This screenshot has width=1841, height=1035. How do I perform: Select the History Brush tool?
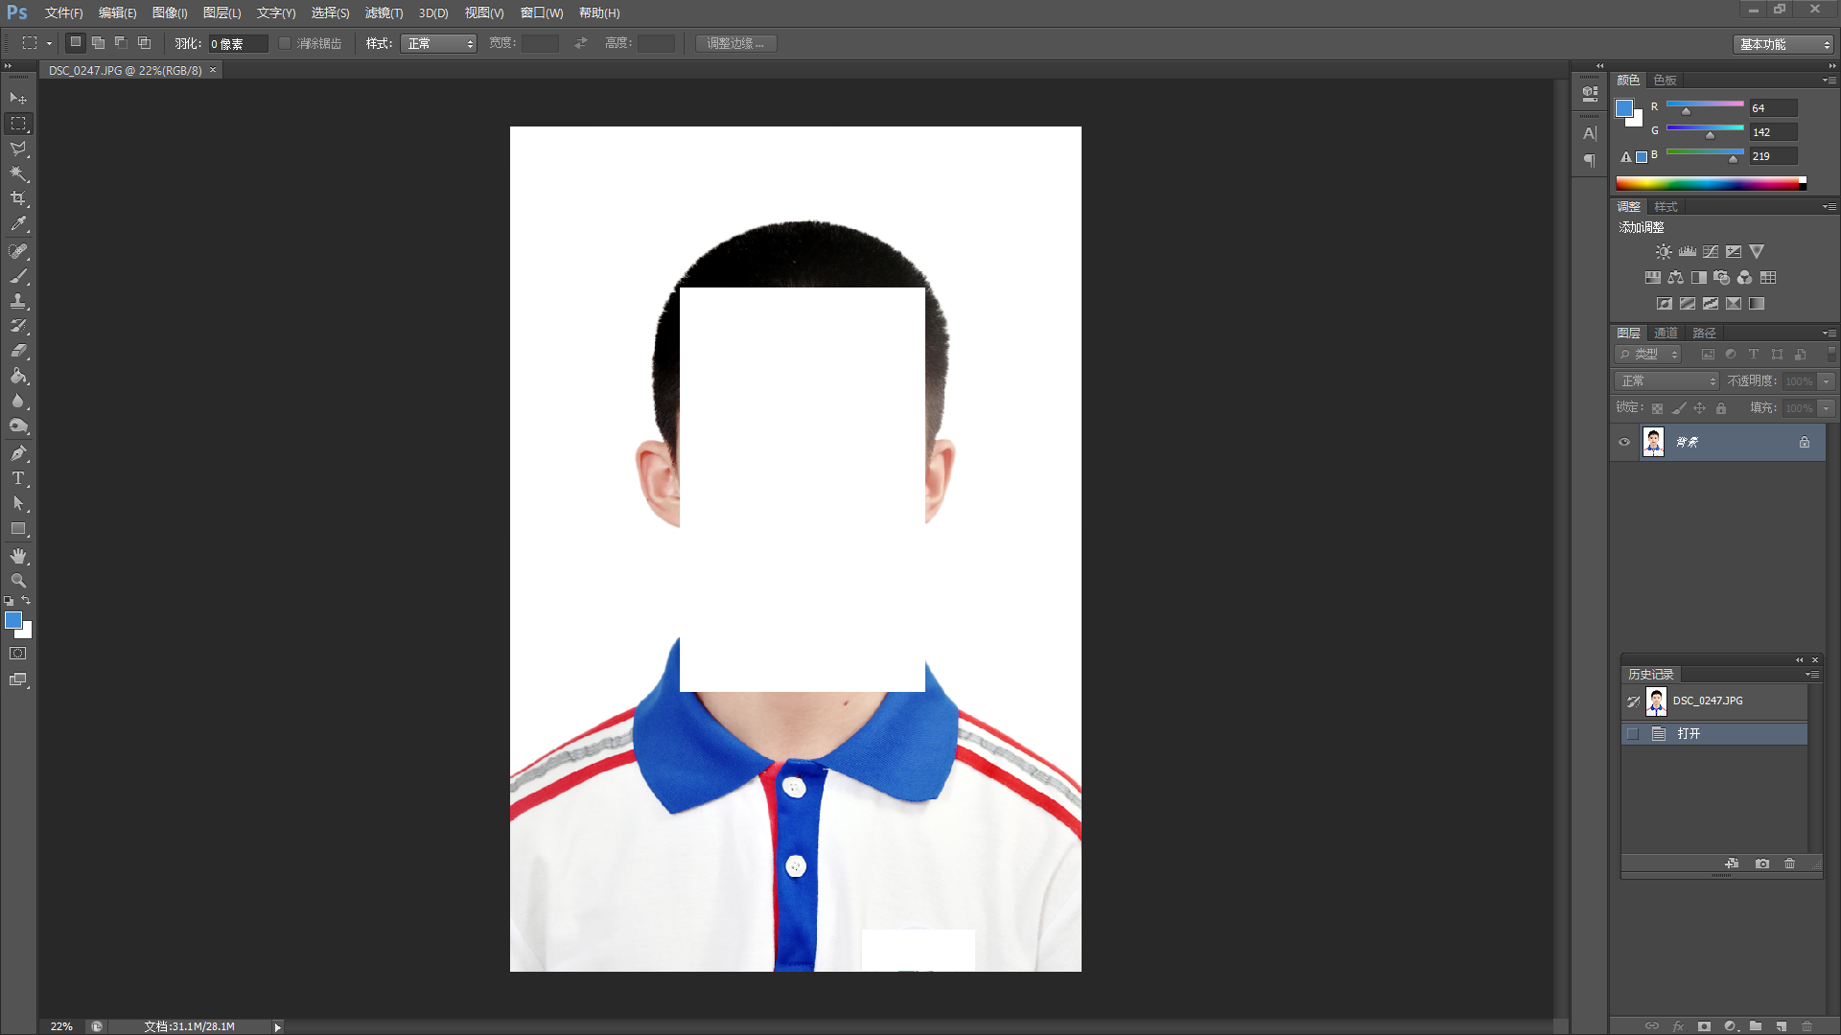click(18, 326)
